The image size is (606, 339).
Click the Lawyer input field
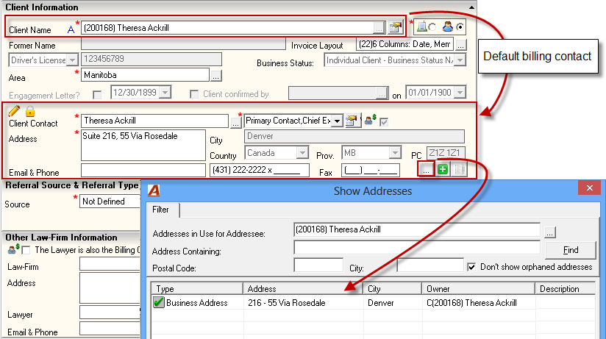click(x=110, y=312)
